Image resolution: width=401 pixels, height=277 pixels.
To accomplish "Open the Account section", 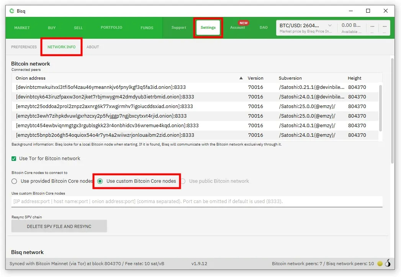I will pos(237,27).
